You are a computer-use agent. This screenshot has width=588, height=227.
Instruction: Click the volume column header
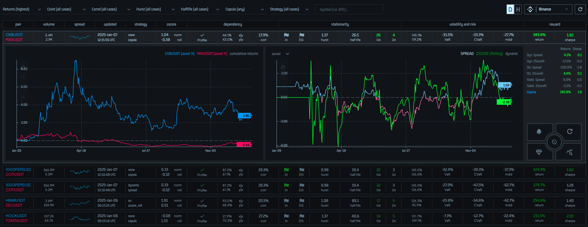49,24
